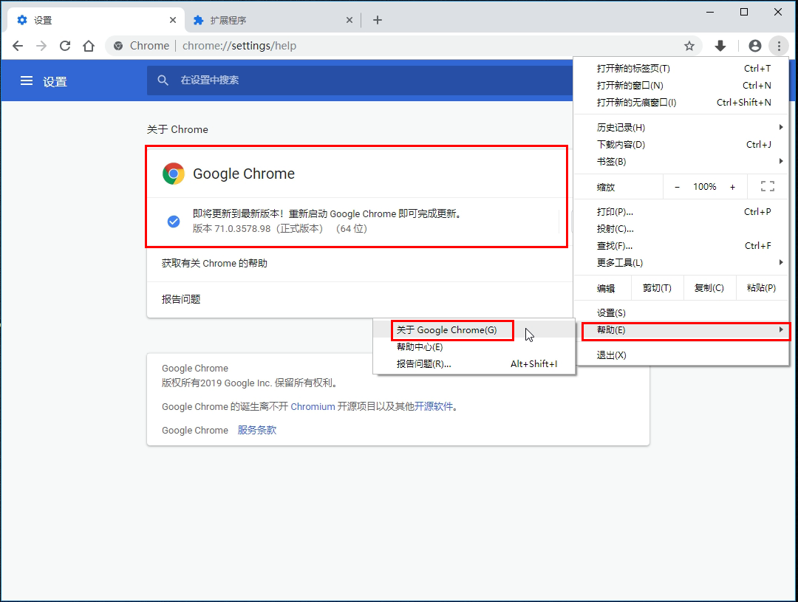798x602 pixels.
Task: Click the 100% zoom value in menu
Action: (x=705, y=187)
